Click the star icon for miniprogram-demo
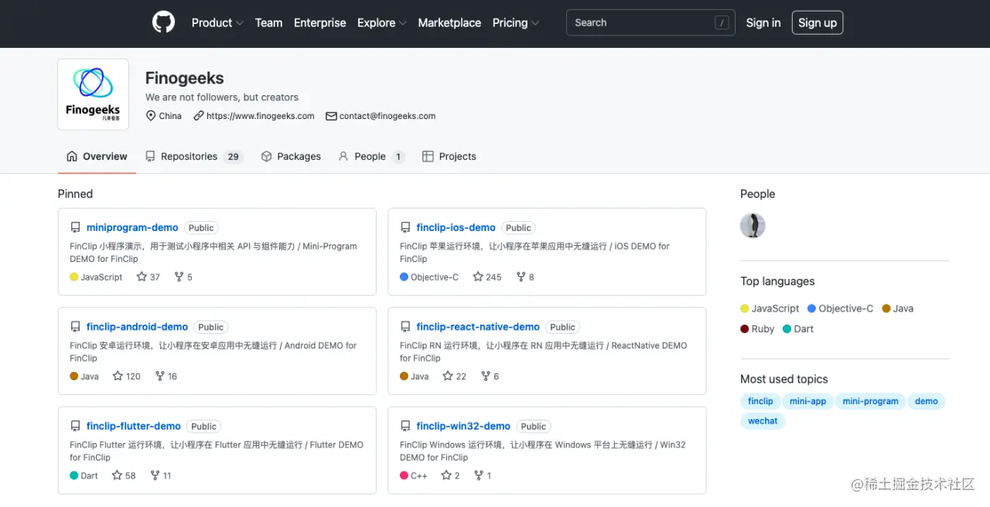Image resolution: width=990 pixels, height=507 pixels. coord(142,277)
